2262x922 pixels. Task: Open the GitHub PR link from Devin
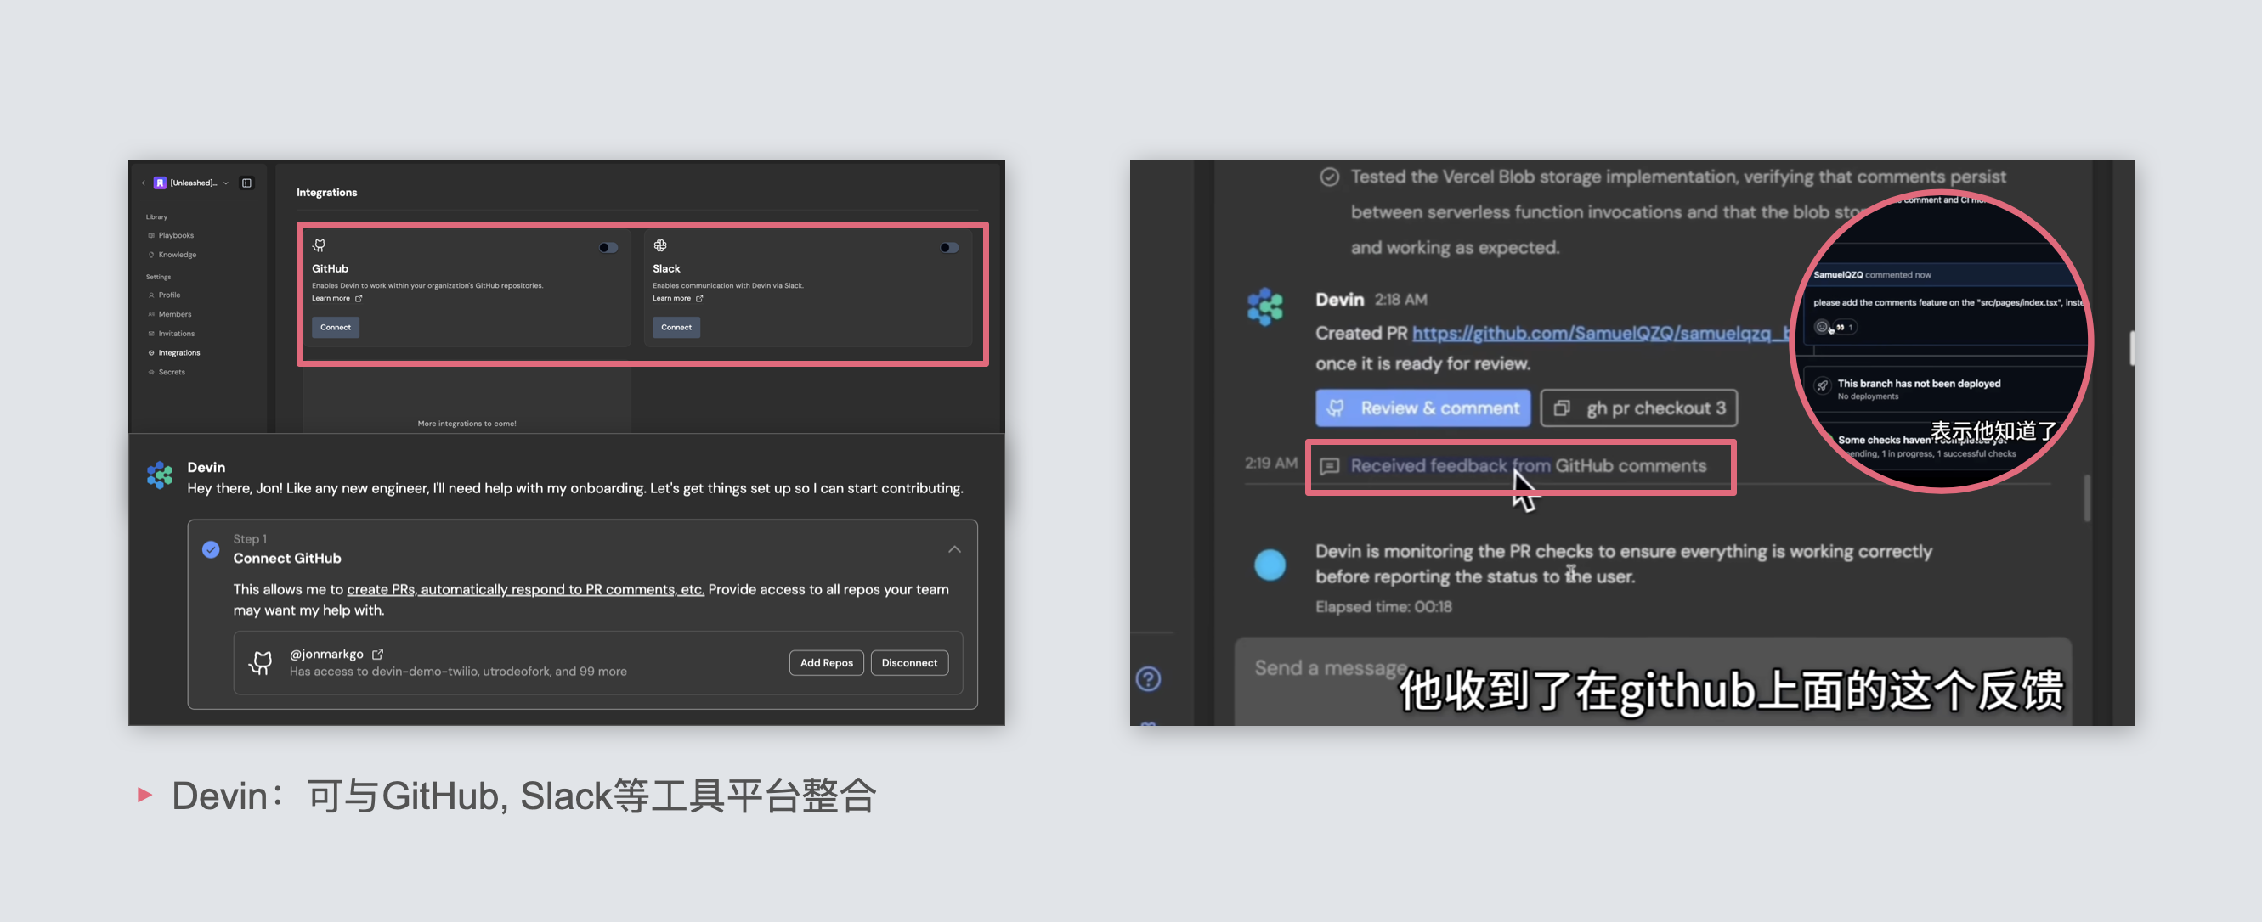click(x=1600, y=334)
